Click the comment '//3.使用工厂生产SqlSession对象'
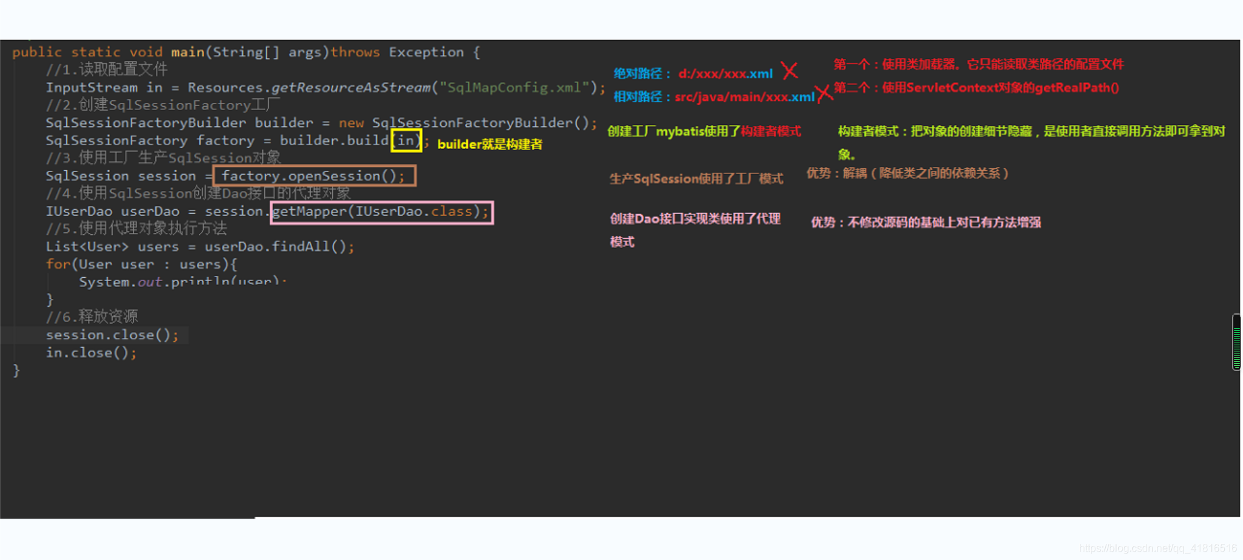This screenshot has width=1243, height=560. tap(163, 158)
